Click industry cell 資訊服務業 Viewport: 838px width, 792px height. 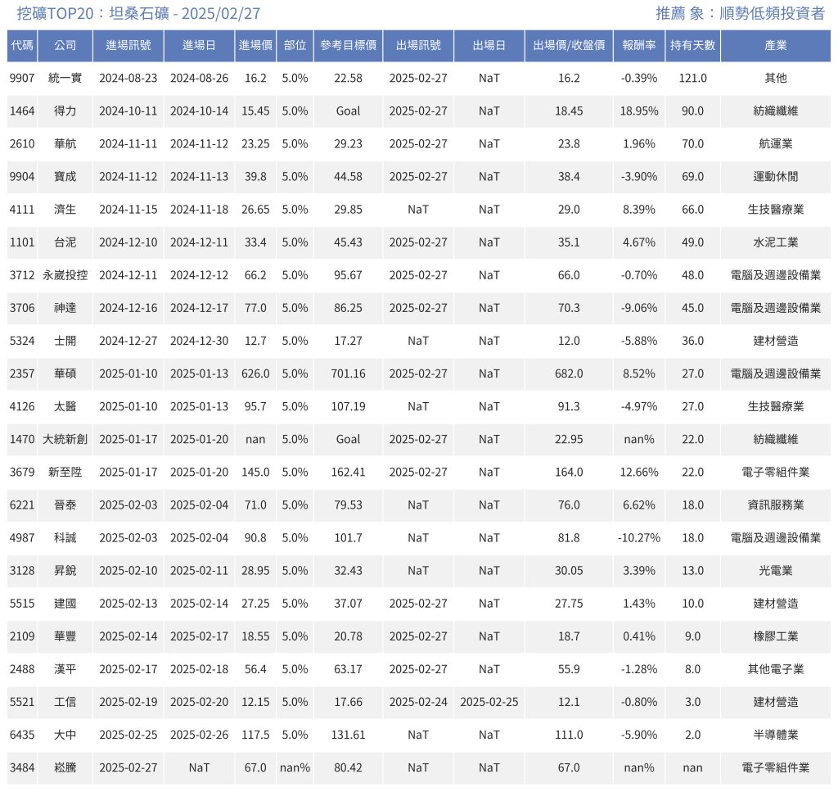(776, 505)
